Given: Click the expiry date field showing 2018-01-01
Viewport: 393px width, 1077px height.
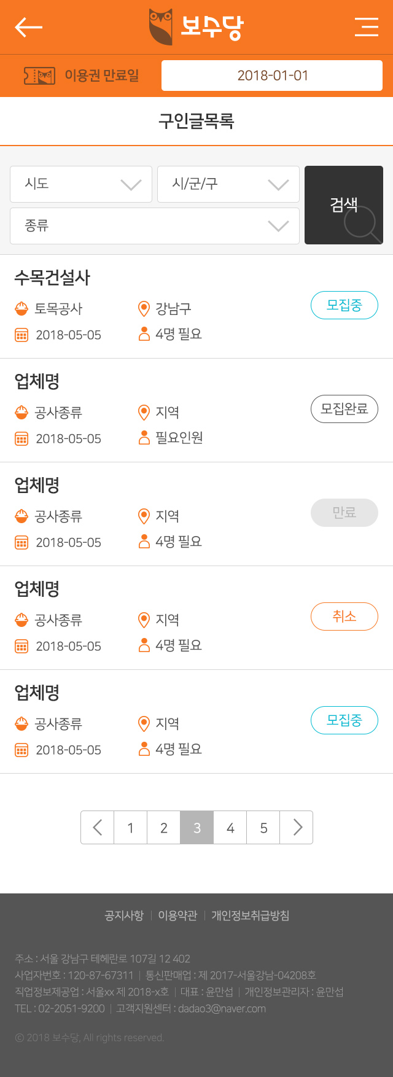Looking at the screenshot, I should click(x=272, y=76).
